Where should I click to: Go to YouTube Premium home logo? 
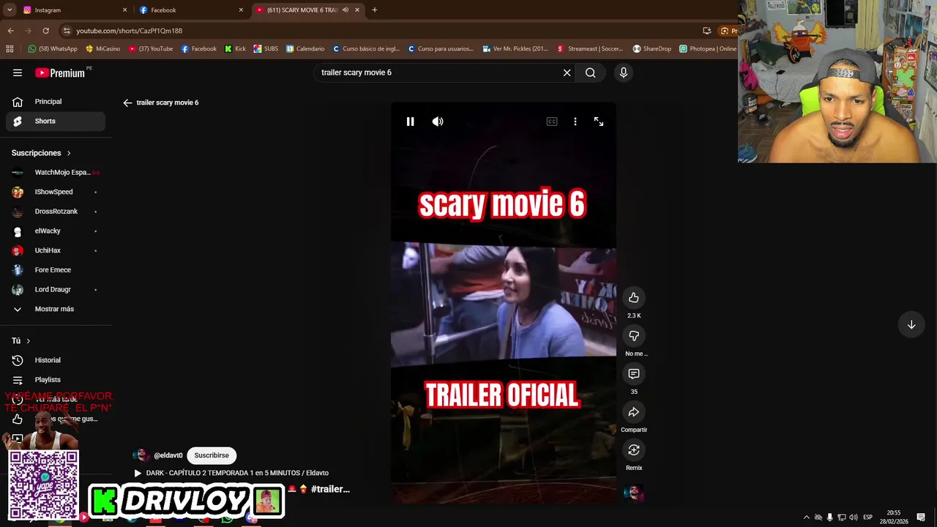pyautogui.click(x=61, y=72)
